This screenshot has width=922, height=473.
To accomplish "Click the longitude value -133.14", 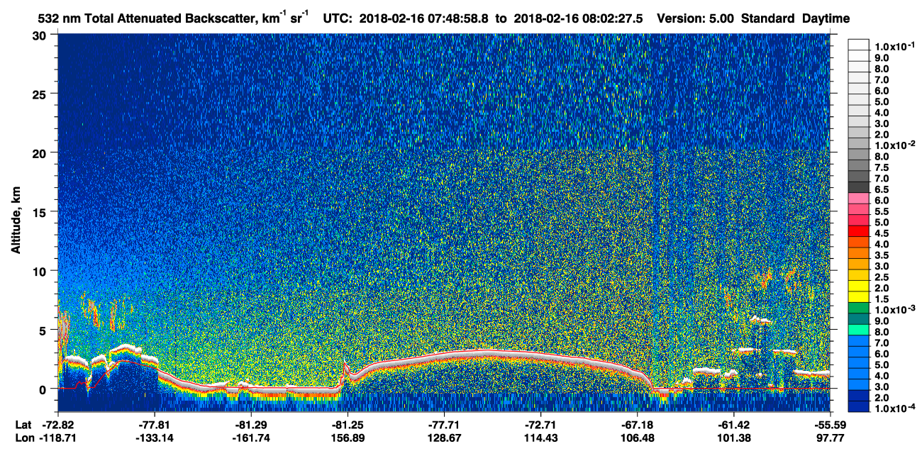I will (x=155, y=438).
